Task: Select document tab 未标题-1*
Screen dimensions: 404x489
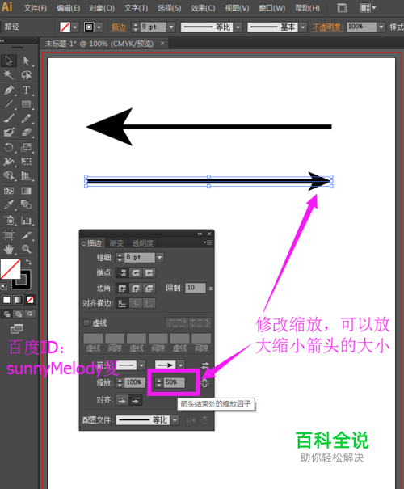Action: tap(99, 44)
